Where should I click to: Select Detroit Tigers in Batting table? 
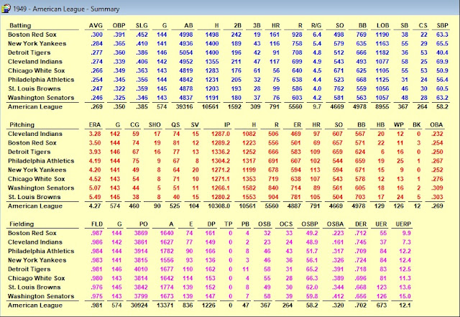click(x=29, y=53)
